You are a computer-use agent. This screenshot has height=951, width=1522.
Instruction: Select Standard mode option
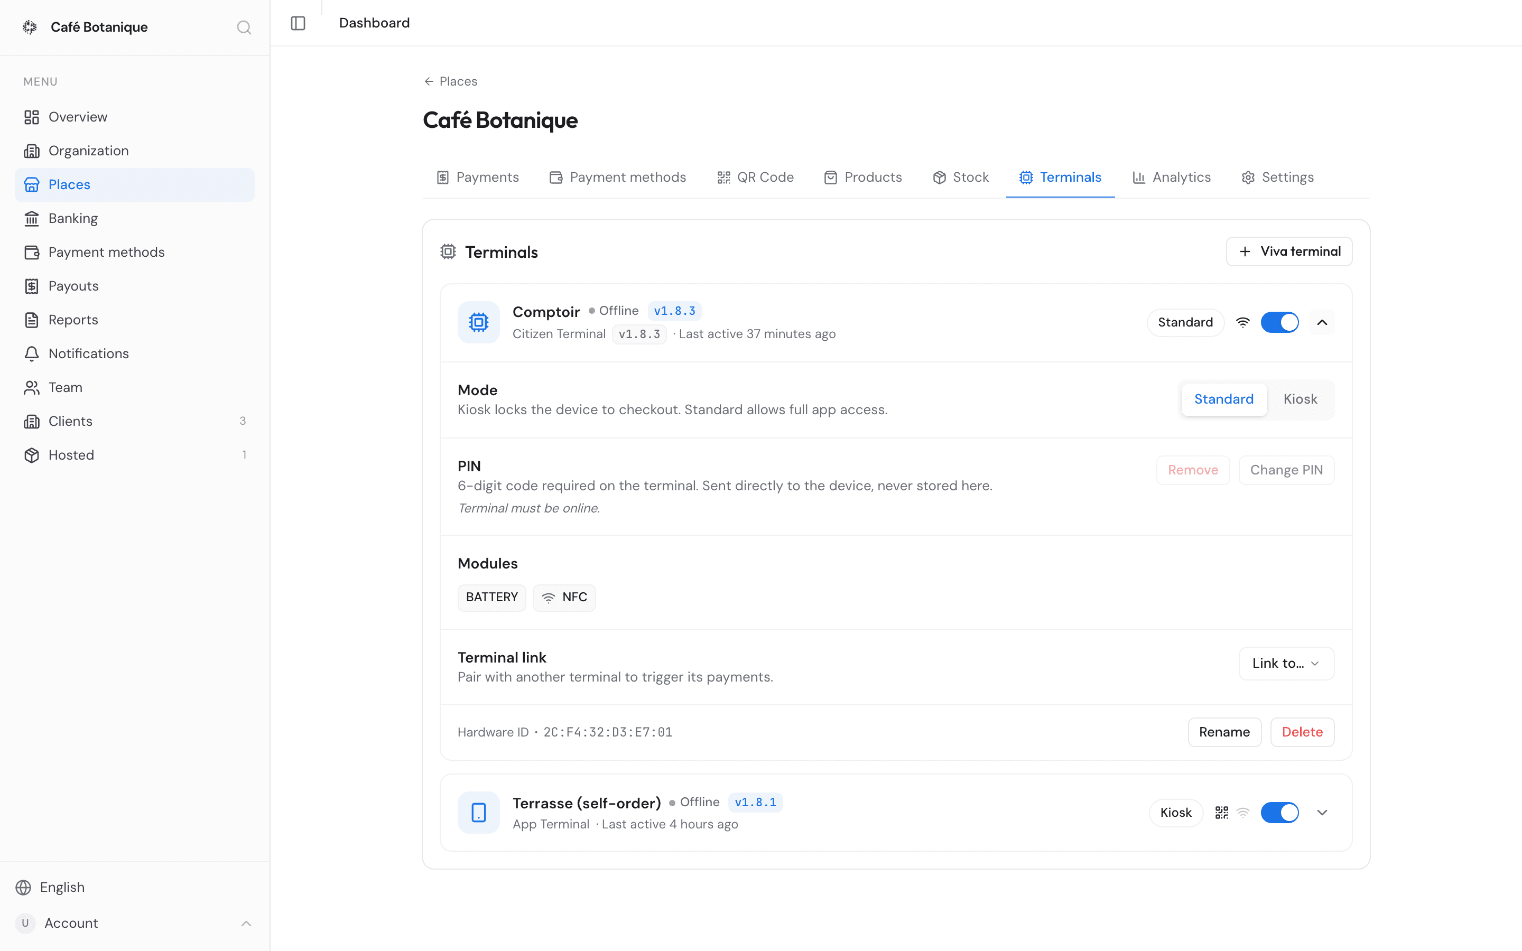tap(1223, 399)
